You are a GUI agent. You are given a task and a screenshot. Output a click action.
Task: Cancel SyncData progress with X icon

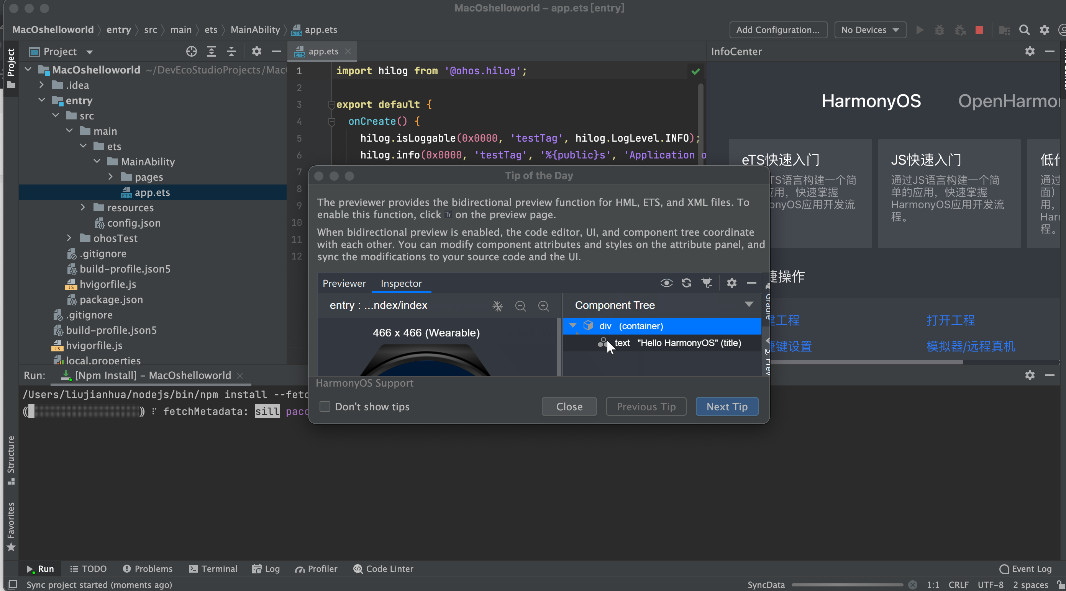[x=912, y=584]
